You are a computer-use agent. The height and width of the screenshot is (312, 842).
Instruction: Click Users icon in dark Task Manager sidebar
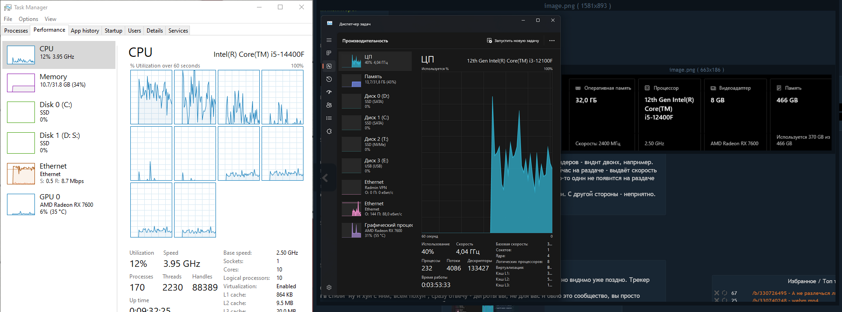[329, 105]
